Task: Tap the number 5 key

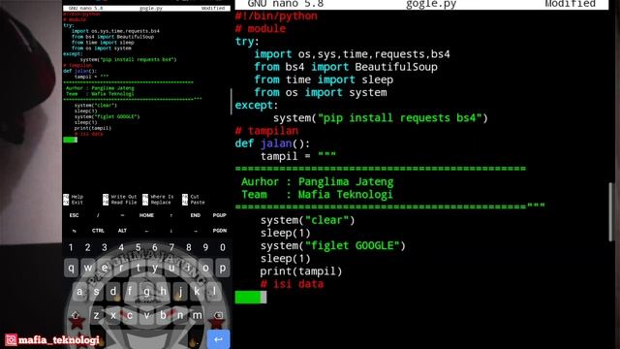Action: pyautogui.click(x=138, y=248)
